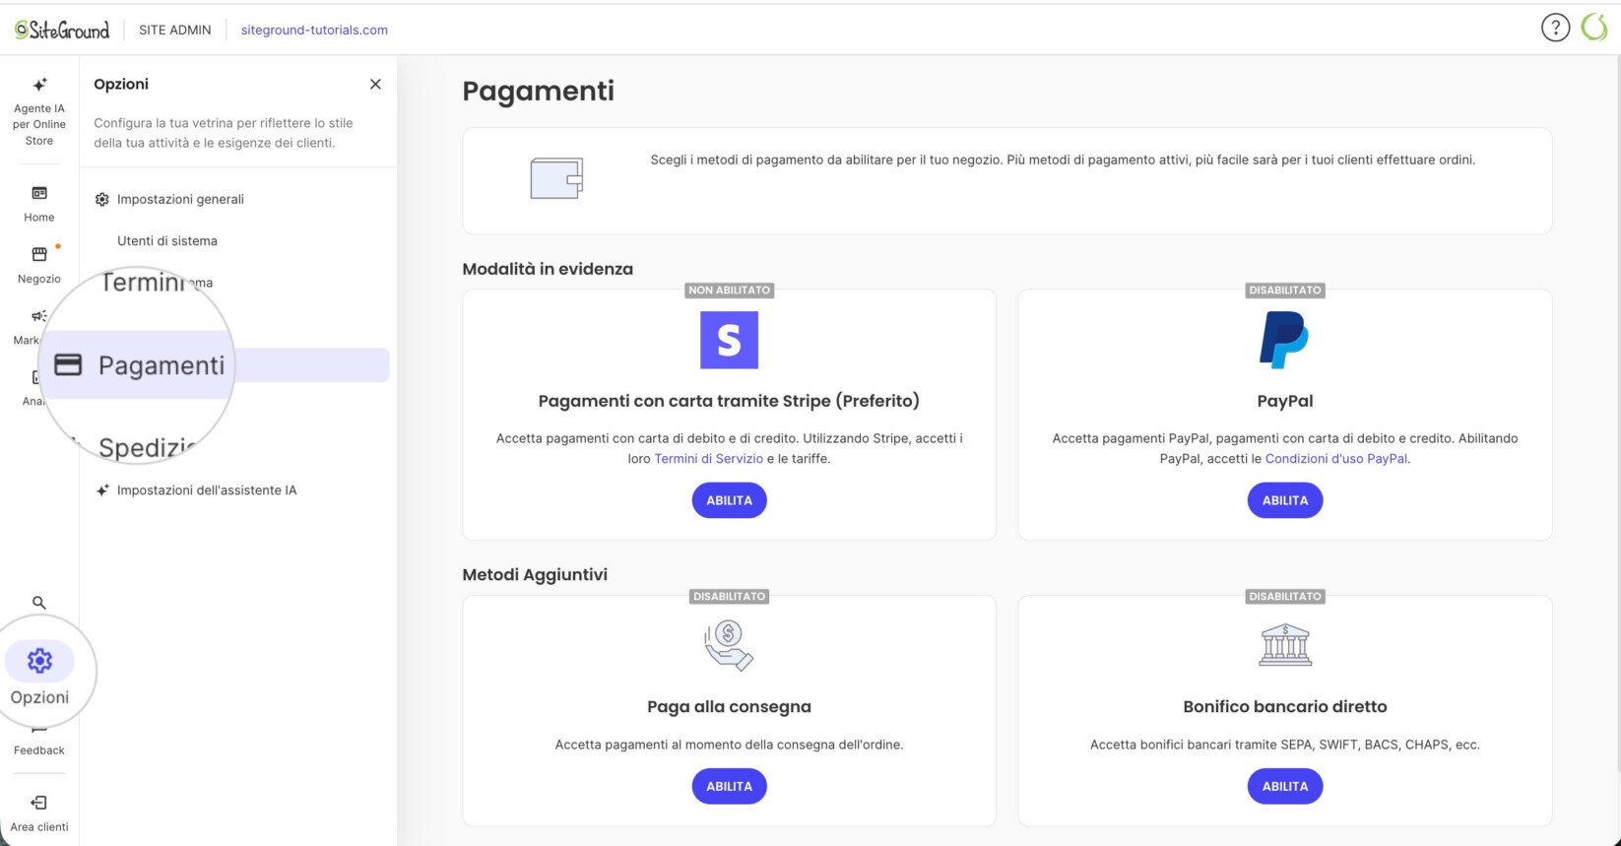
Task: Enable PayPal payments
Action: click(1285, 500)
